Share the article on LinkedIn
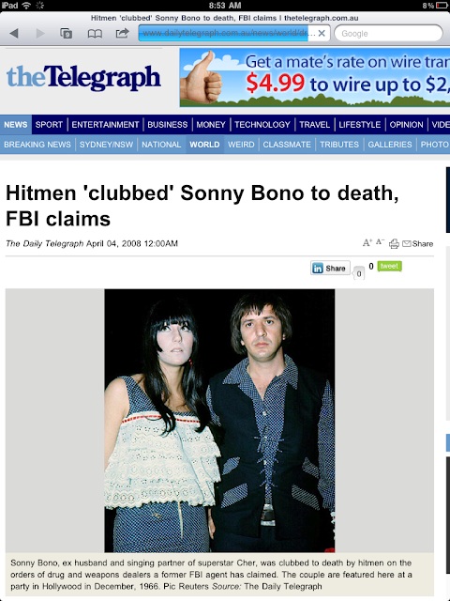 (330, 268)
